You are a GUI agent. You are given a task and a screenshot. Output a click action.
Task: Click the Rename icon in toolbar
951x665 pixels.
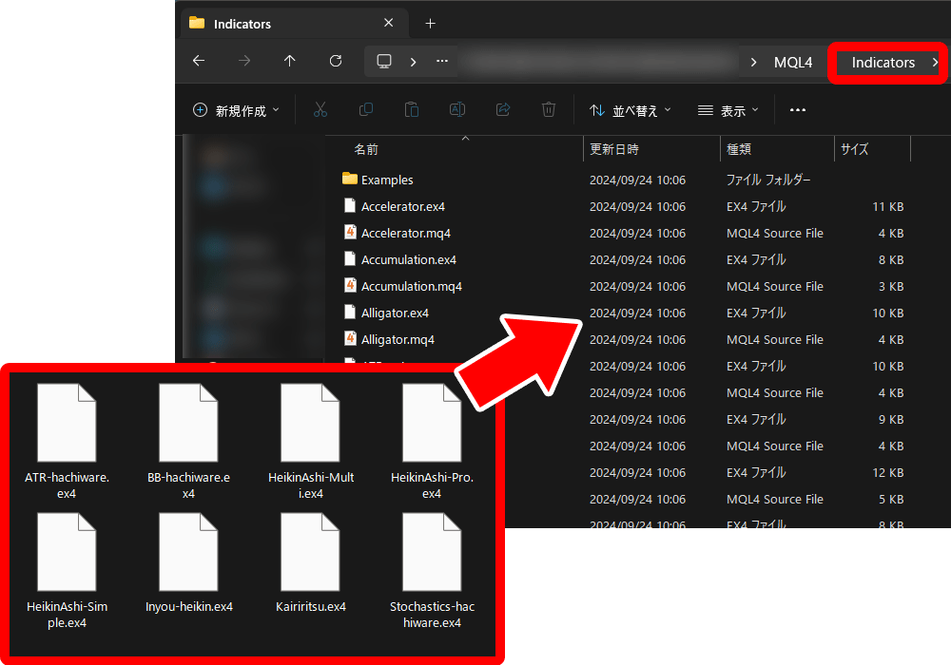point(456,110)
